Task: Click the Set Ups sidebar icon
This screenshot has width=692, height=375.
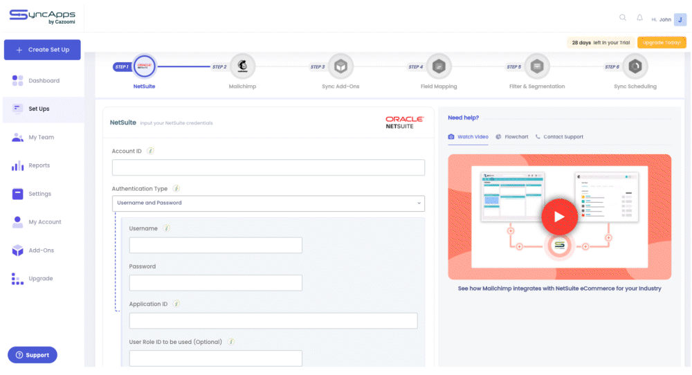Action: coord(18,109)
